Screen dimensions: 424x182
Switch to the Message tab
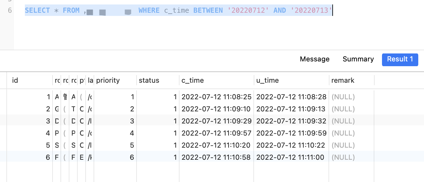[314, 59]
